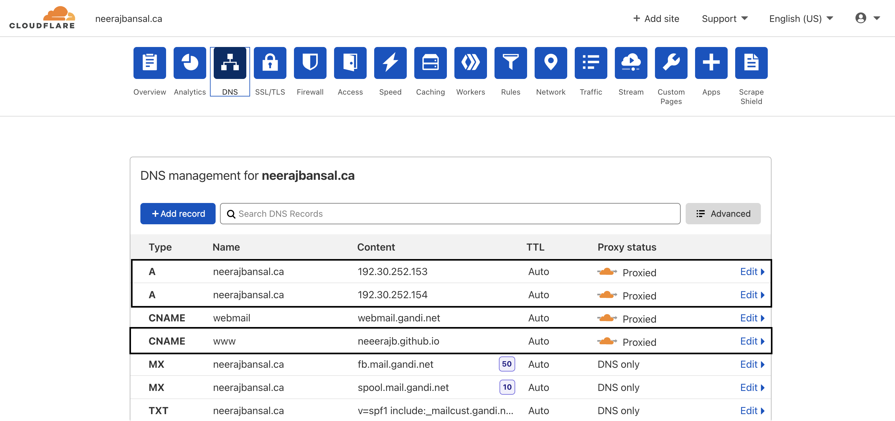Click the neeerajb.github.io content cell

[399, 341]
